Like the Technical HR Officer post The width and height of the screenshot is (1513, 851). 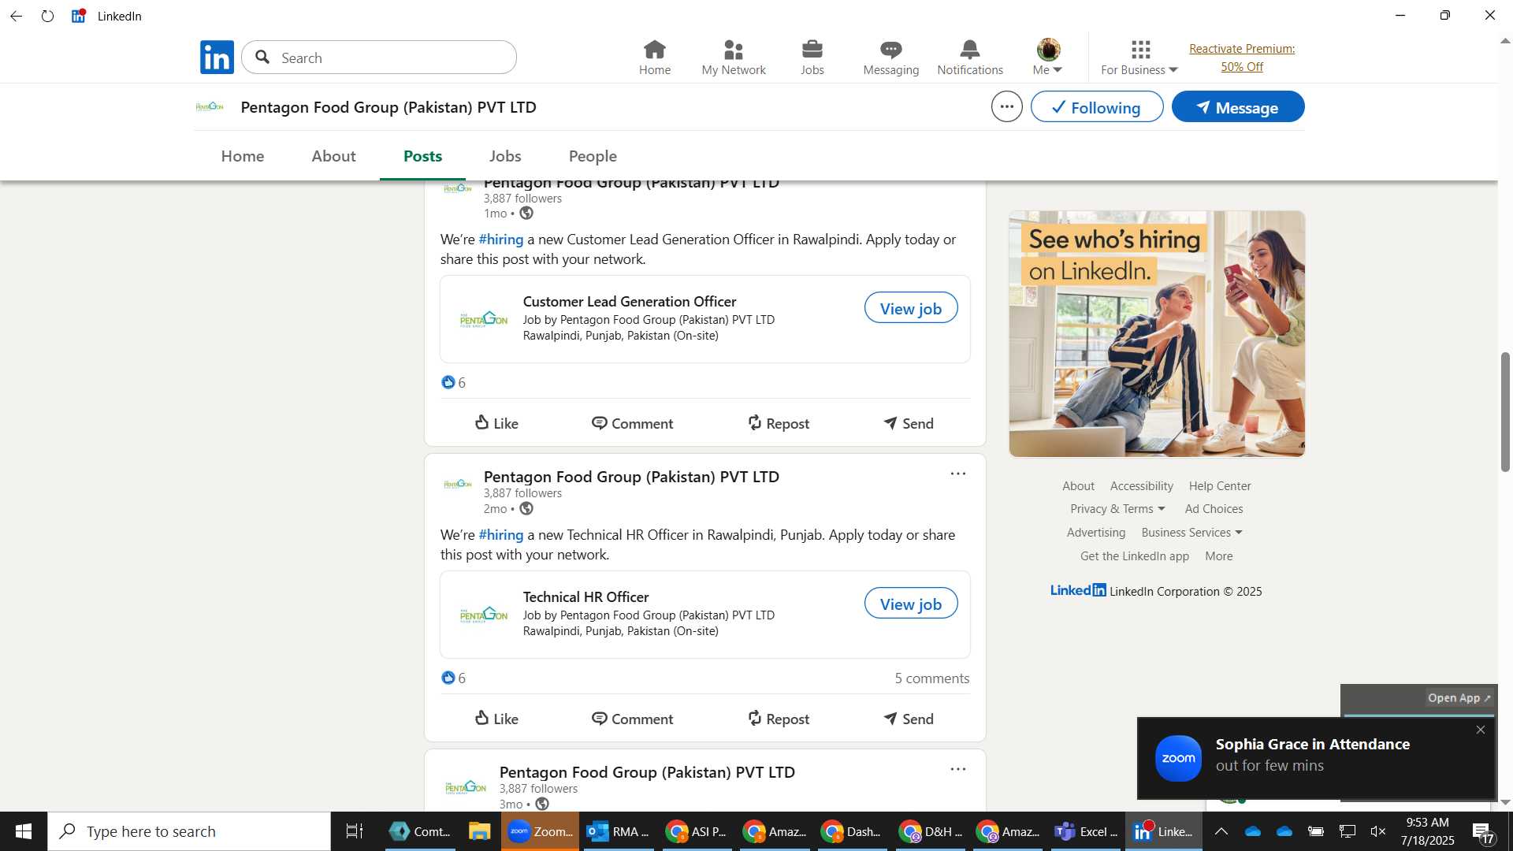pos(496,719)
